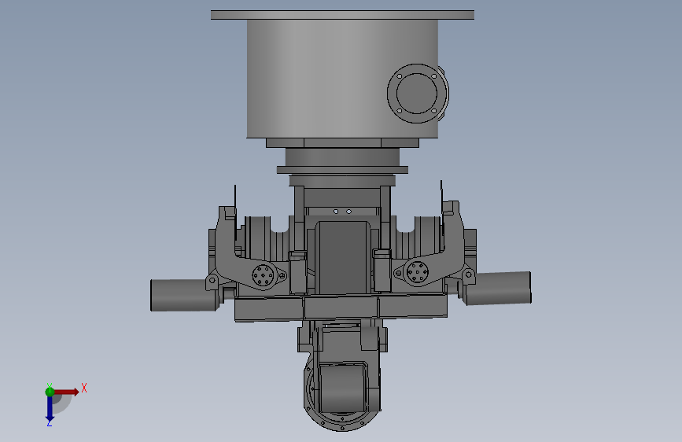The height and width of the screenshot is (442, 682).
Task: Select the right clamp arm's bolted circular hub
Action: (418, 273)
